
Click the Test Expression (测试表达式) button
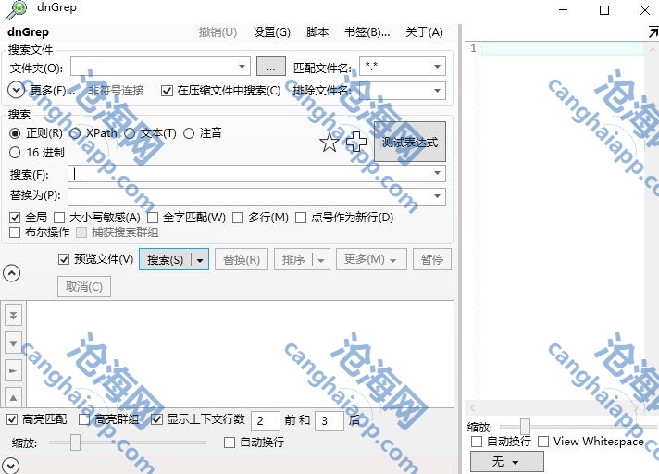pos(409,143)
